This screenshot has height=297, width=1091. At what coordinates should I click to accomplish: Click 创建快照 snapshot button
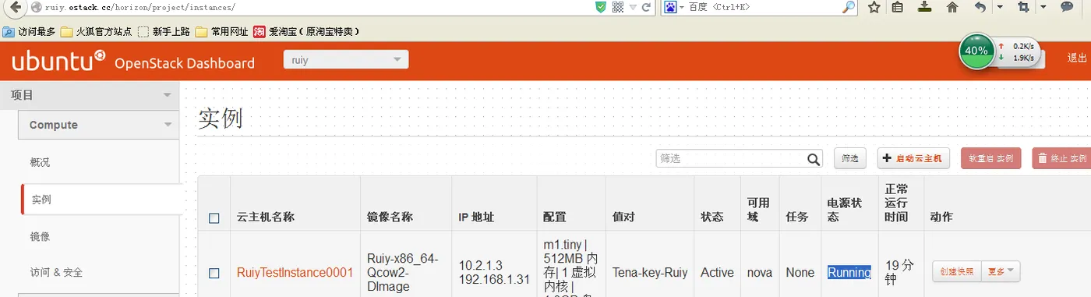click(957, 271)
